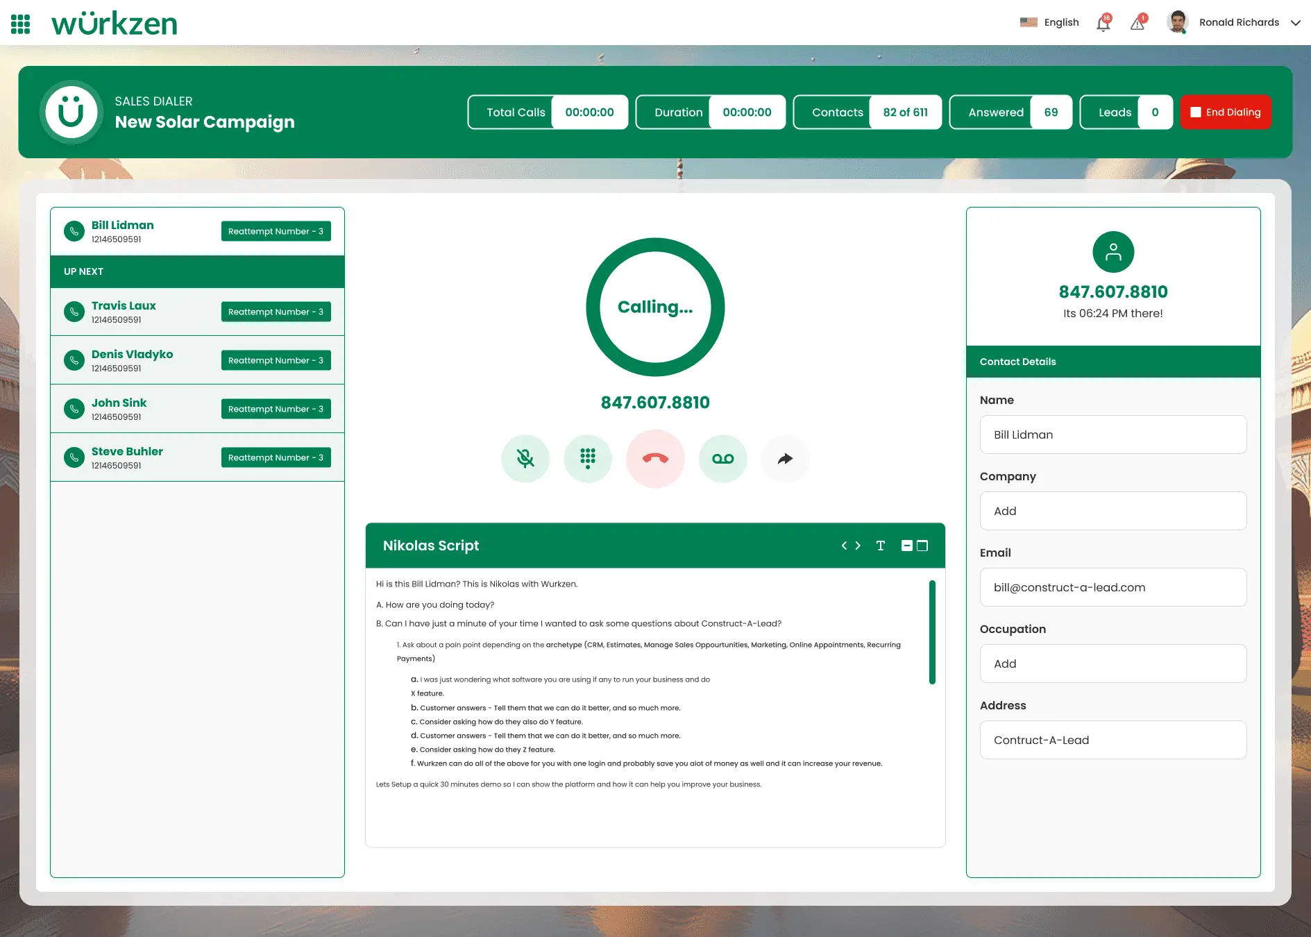Click Reattempt Number - 3 for Denis Vladyko
Viewport: 1311px width, 937px height.
click(x=276, y=360)
